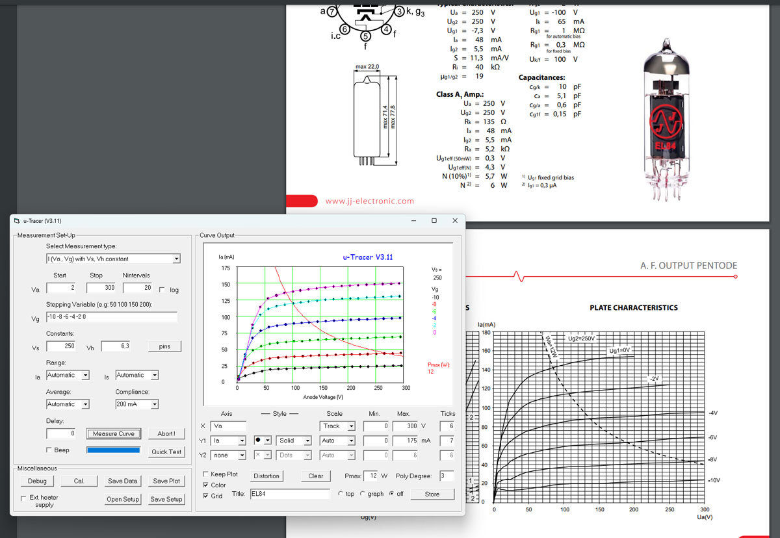Follow the www.jj-electronic.com link
Screen dimensions: 780x538
click(369, 201)
